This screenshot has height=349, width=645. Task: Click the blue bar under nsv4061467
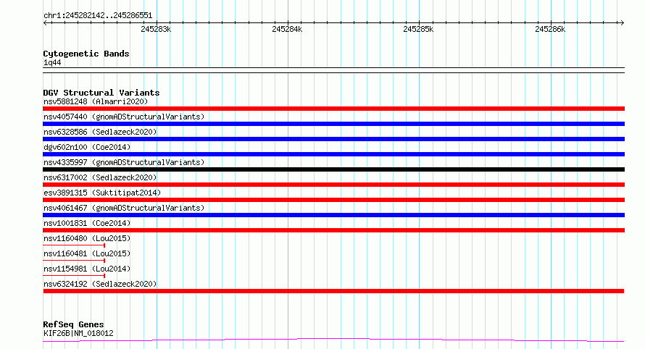click(333, 215)
